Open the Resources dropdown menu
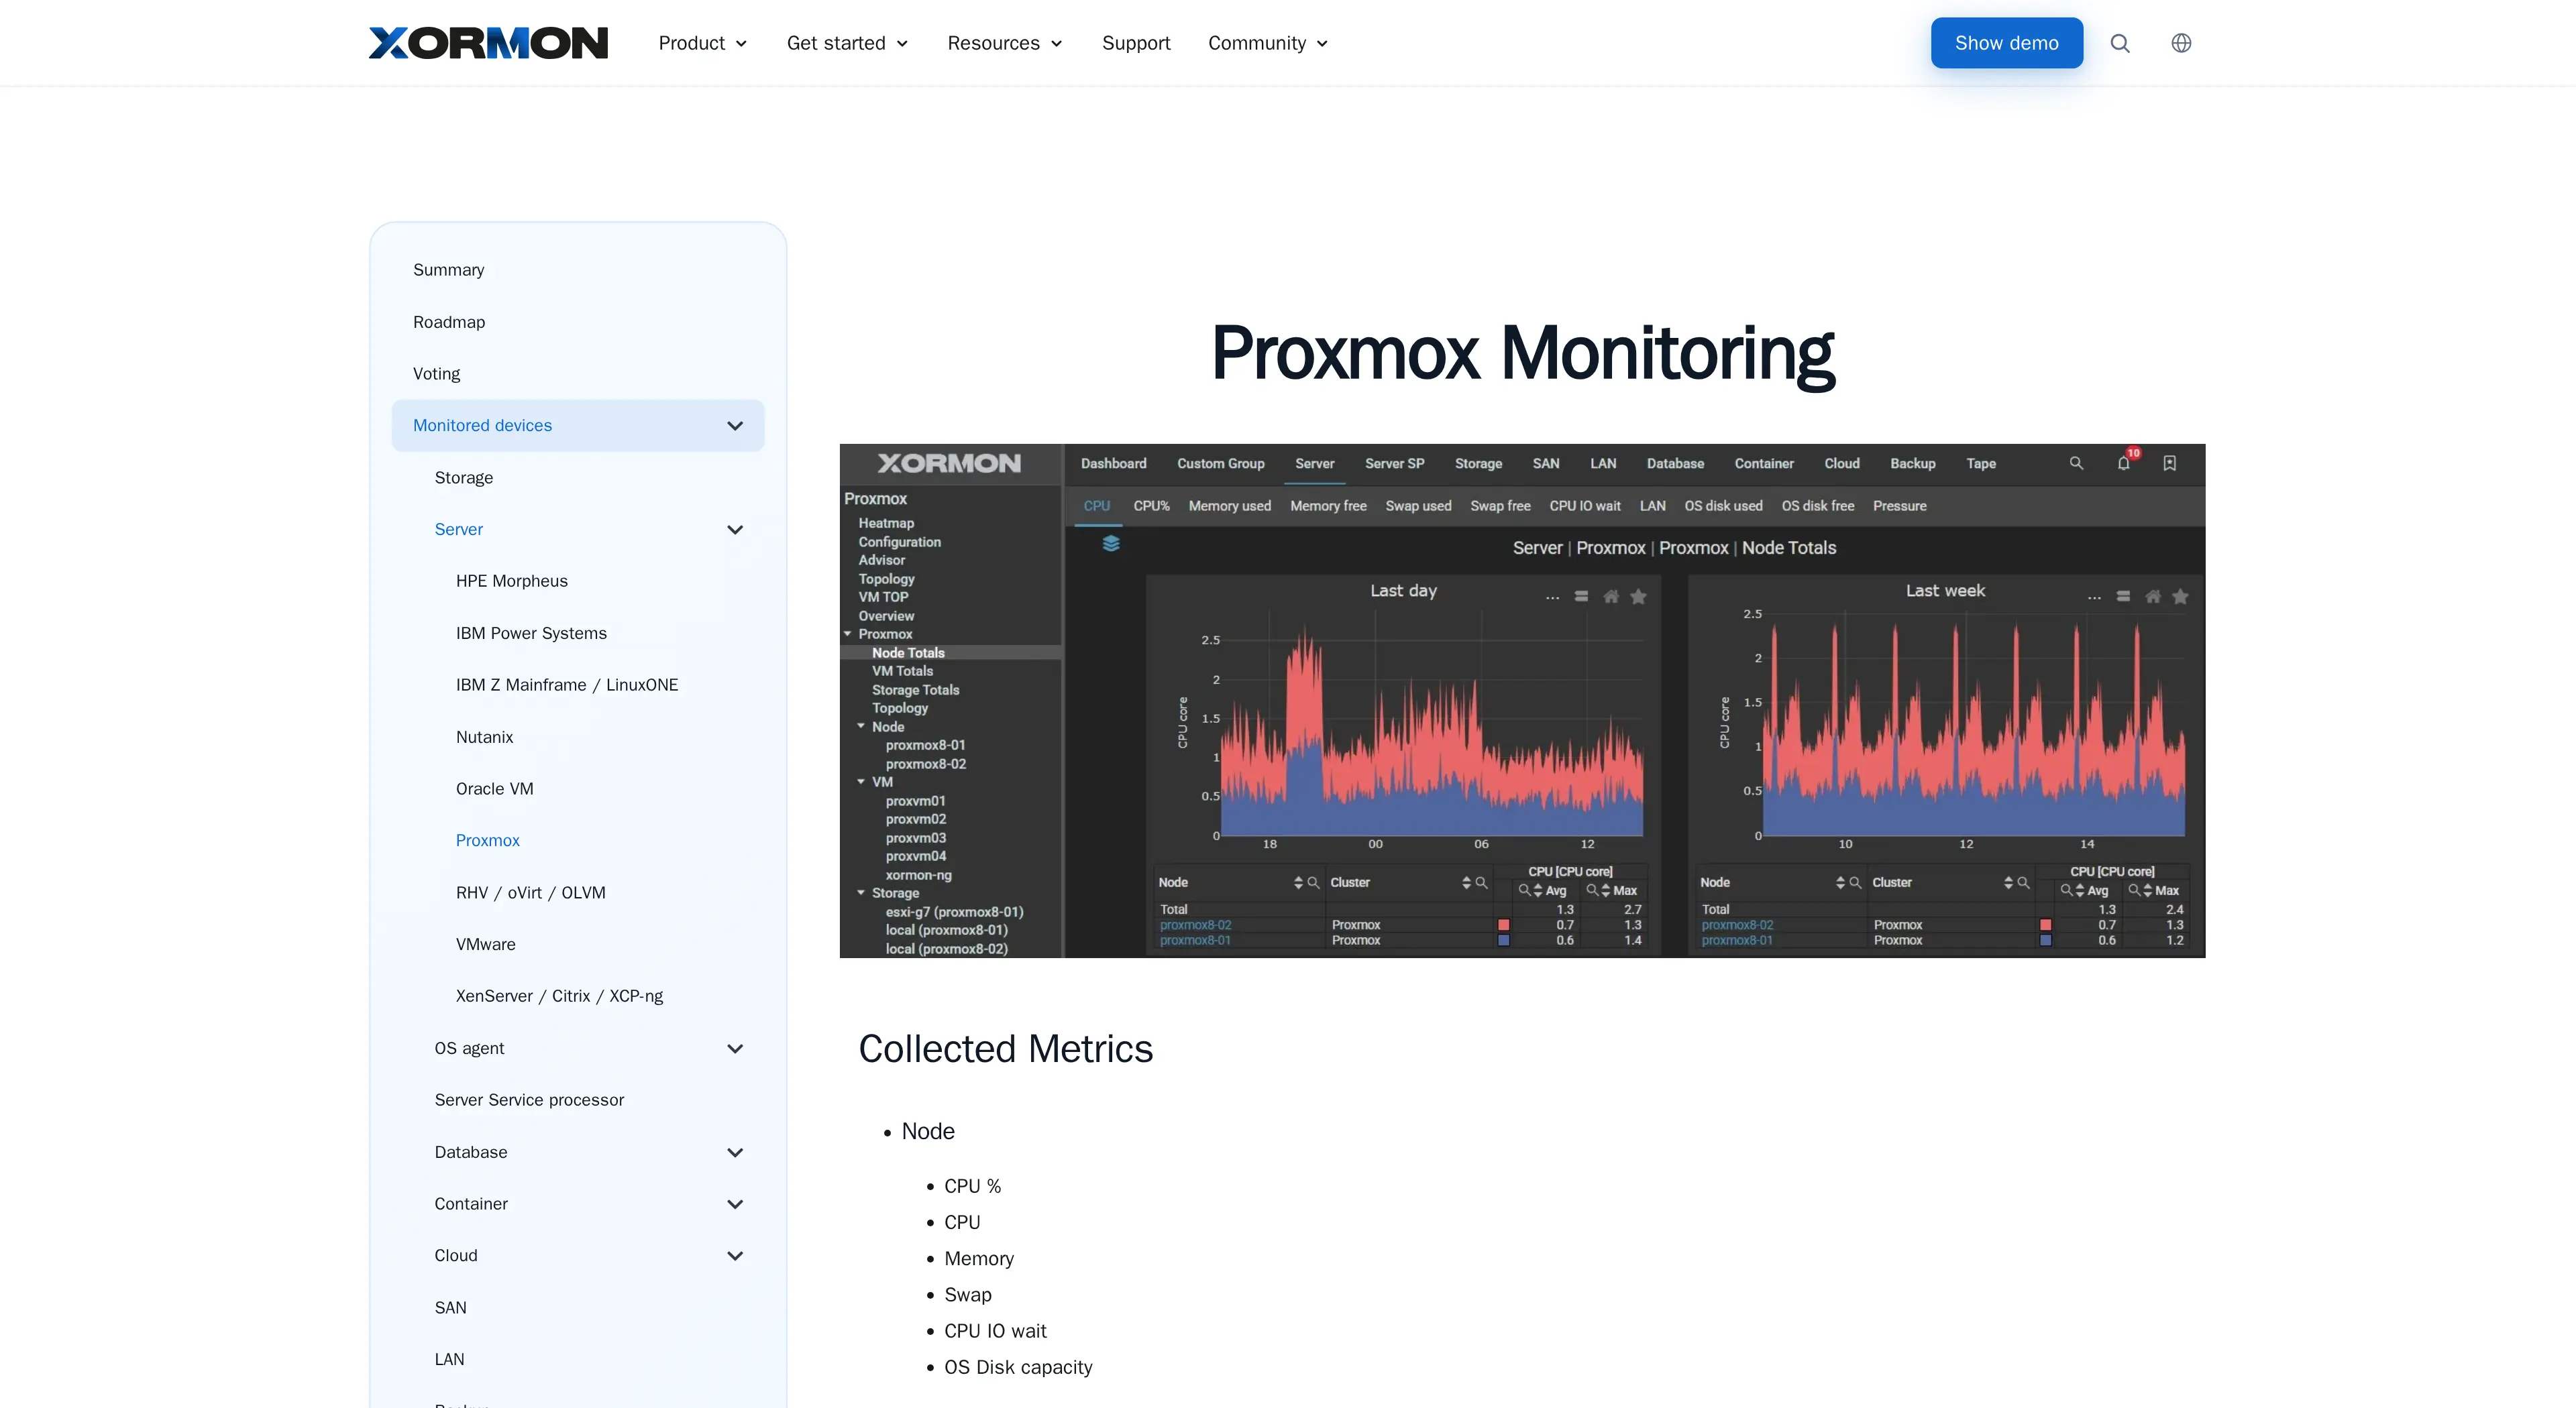The height and width of the screenshot is (1408, 2576). coord(1005,43)
